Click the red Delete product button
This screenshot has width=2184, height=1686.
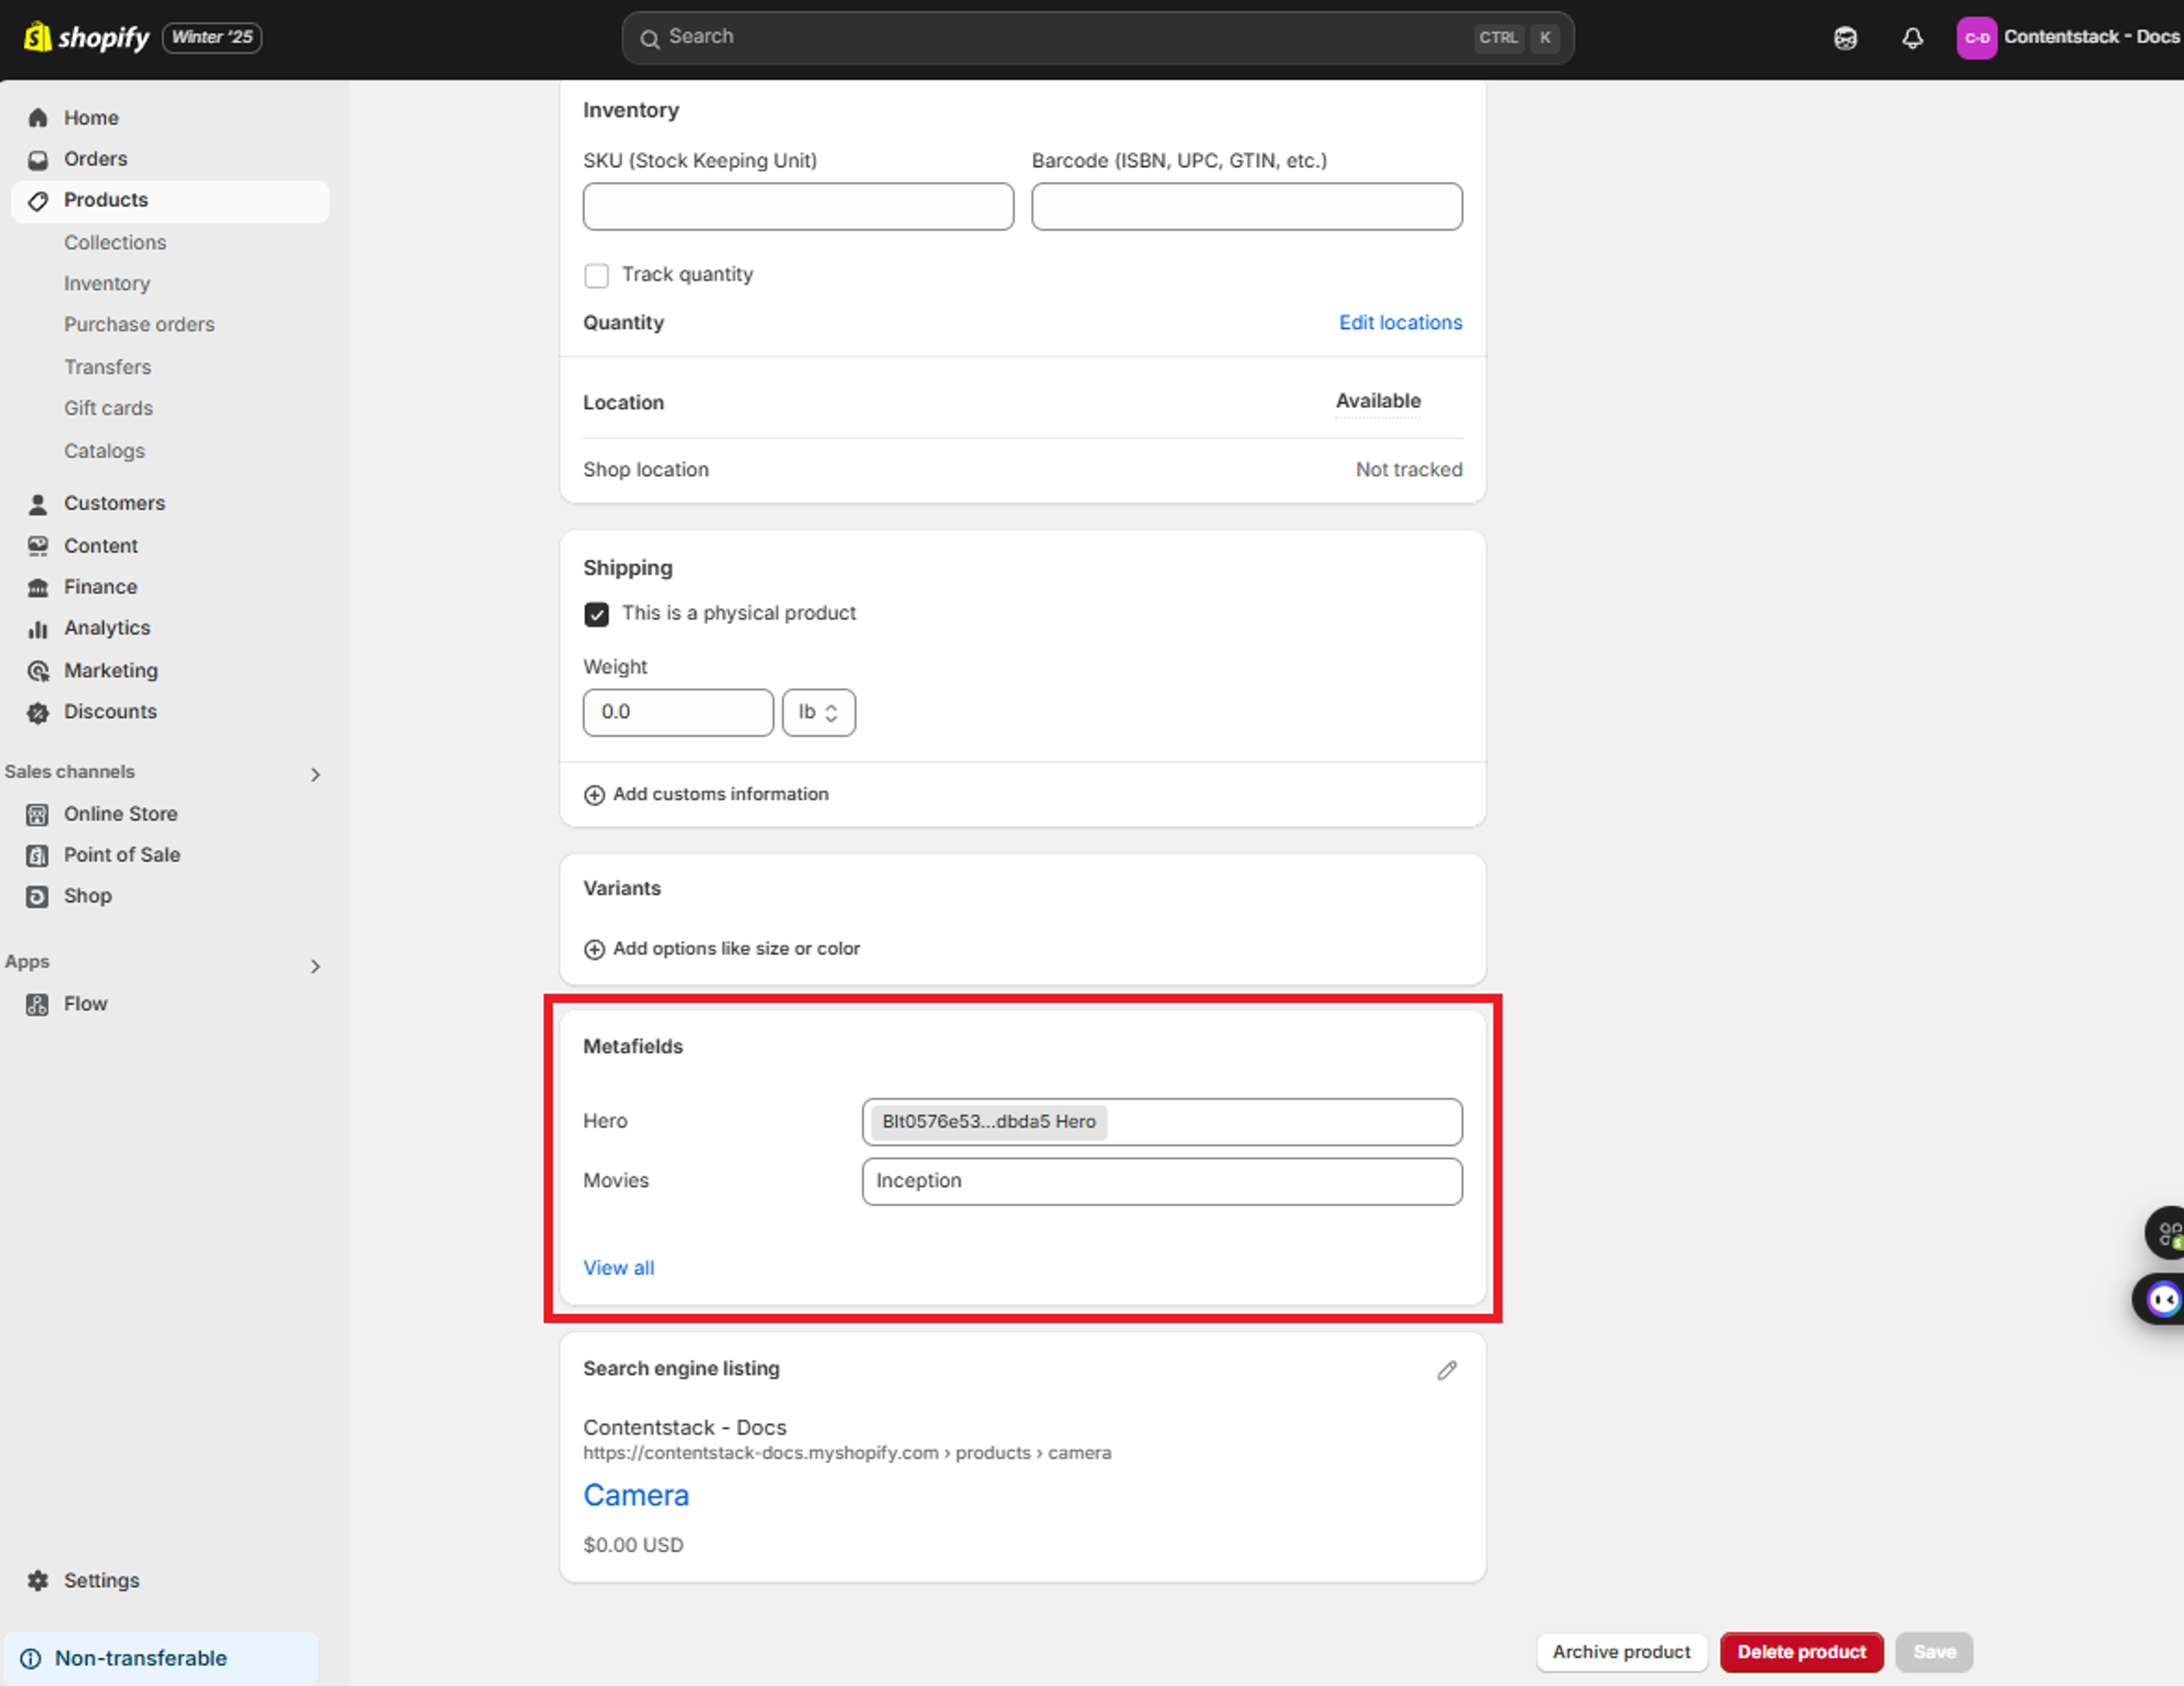click(x=1801, y=1653)
